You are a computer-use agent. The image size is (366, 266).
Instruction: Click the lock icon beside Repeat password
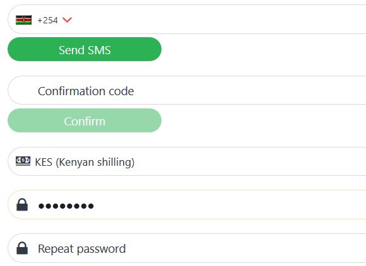pyautogui.click(x=22, y=248)
